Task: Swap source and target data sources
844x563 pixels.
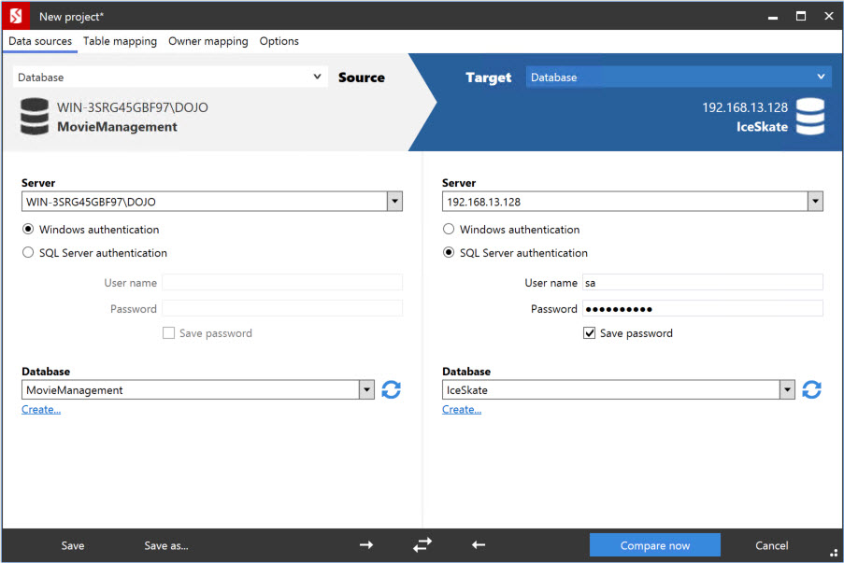Action: pyautogui.click(x=422, y=545)
